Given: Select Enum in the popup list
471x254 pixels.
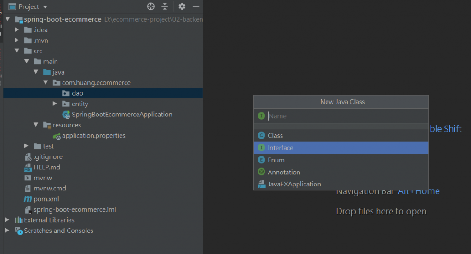Looking at the screenshot, I should click(x=276, y=160).
